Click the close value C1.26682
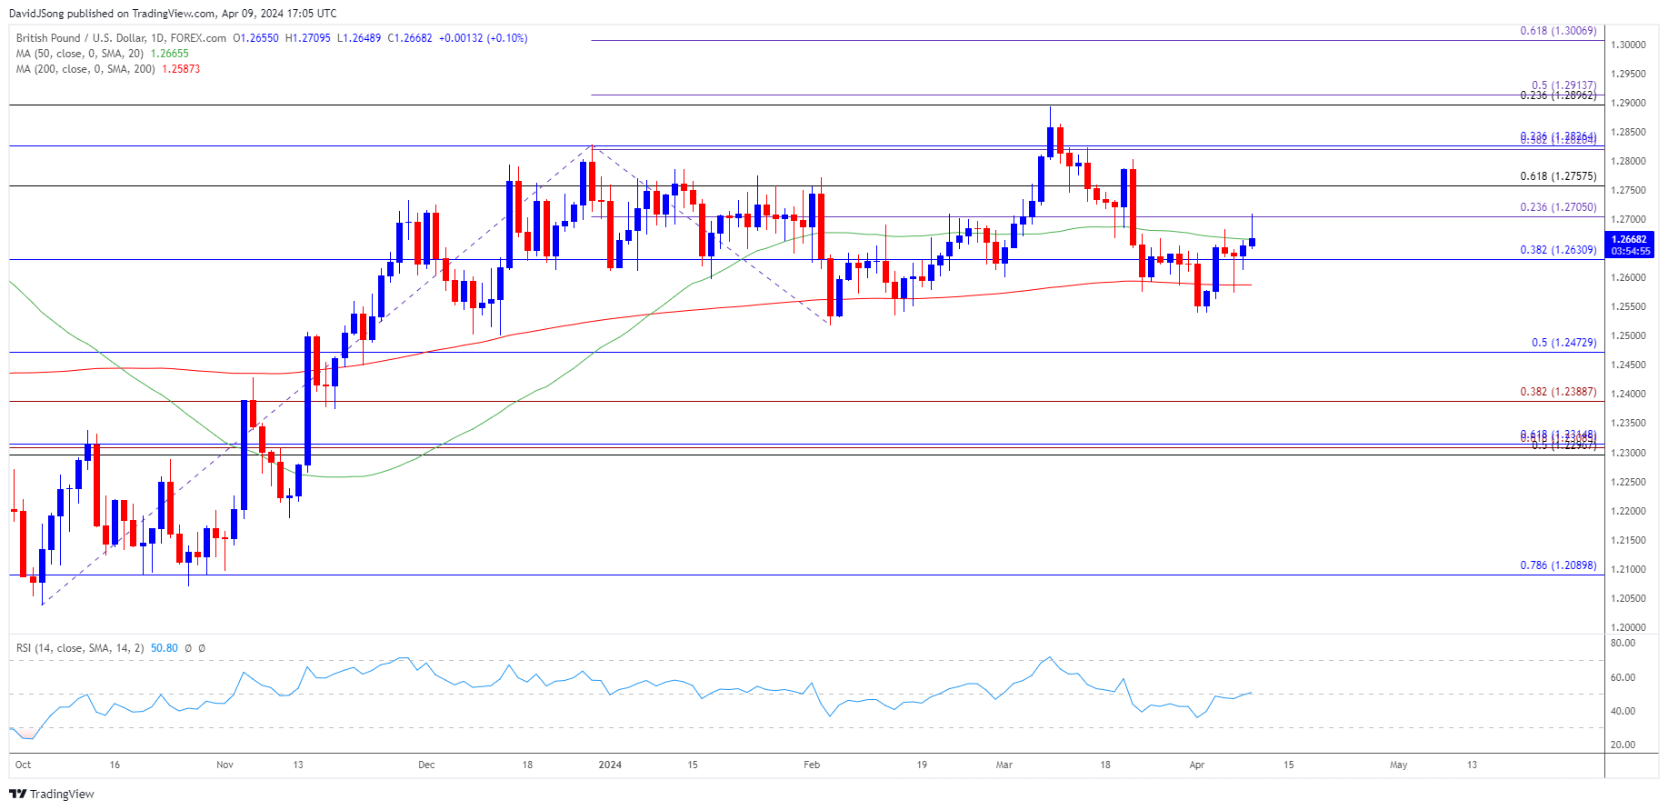The width and height of the screenshot is (1668, 810). 410,38
